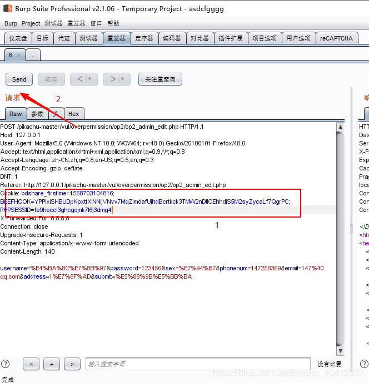Open the 测试器 menu in the menu bar
This screenshot has width=369, height=383.
pos(53,23)
